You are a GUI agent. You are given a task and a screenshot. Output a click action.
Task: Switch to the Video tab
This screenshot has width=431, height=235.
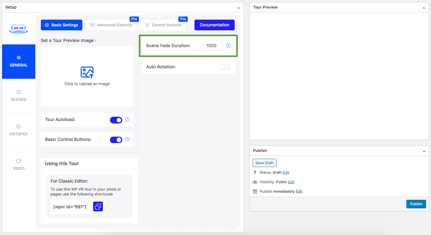[x=19, y=165]
